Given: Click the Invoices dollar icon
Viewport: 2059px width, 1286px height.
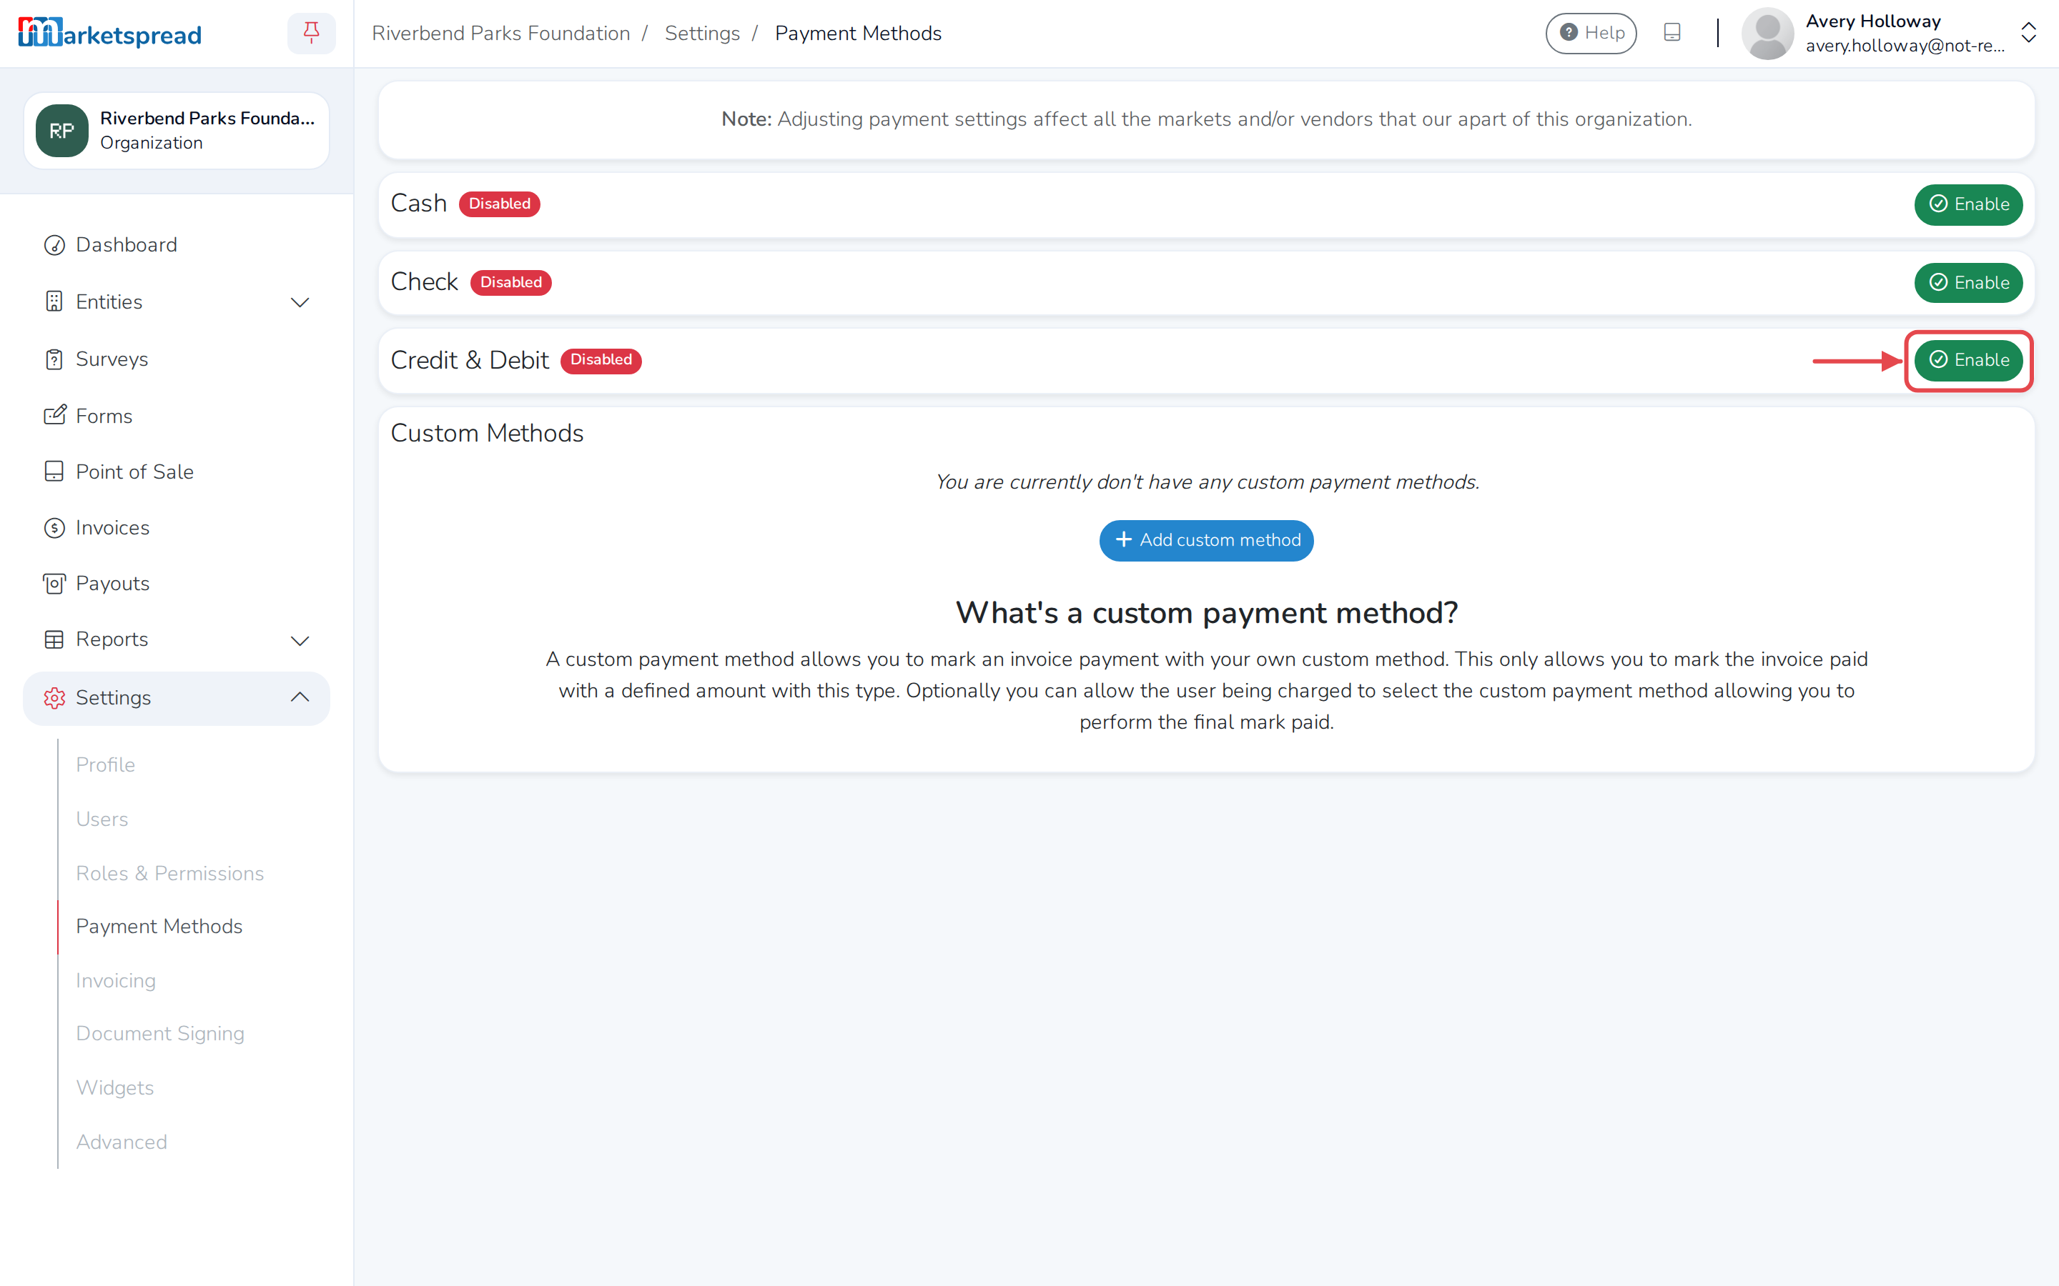Looking at the screenshot, I should click(54, 528).
